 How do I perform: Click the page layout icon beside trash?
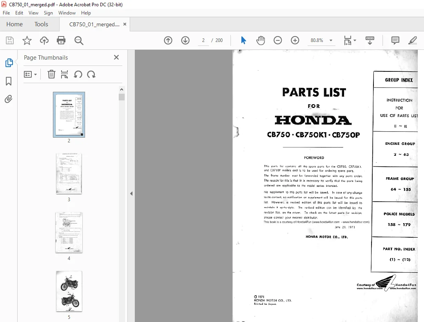tap(64, 74)
